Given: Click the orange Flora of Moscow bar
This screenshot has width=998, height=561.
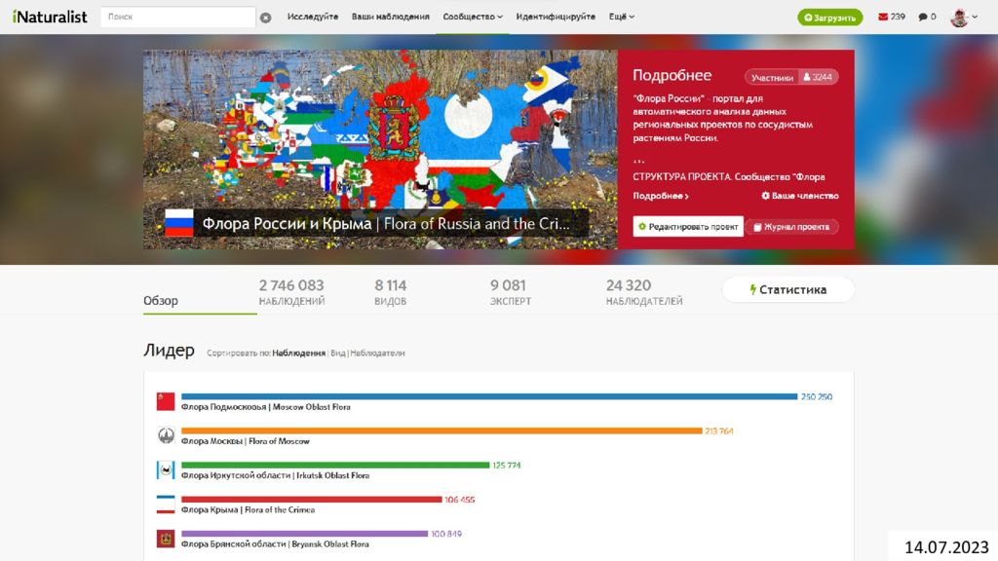Looking at the screenshot, I should (441, 430).
